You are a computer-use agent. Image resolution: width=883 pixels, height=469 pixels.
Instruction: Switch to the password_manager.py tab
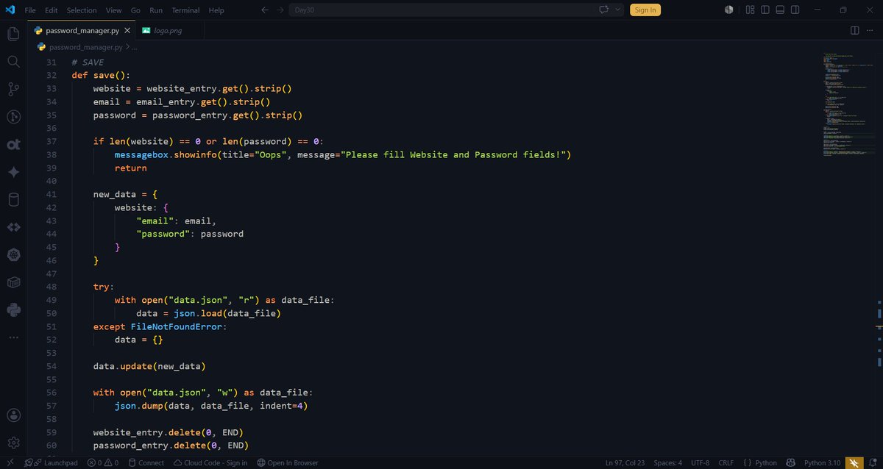click(x=82, y=30)
